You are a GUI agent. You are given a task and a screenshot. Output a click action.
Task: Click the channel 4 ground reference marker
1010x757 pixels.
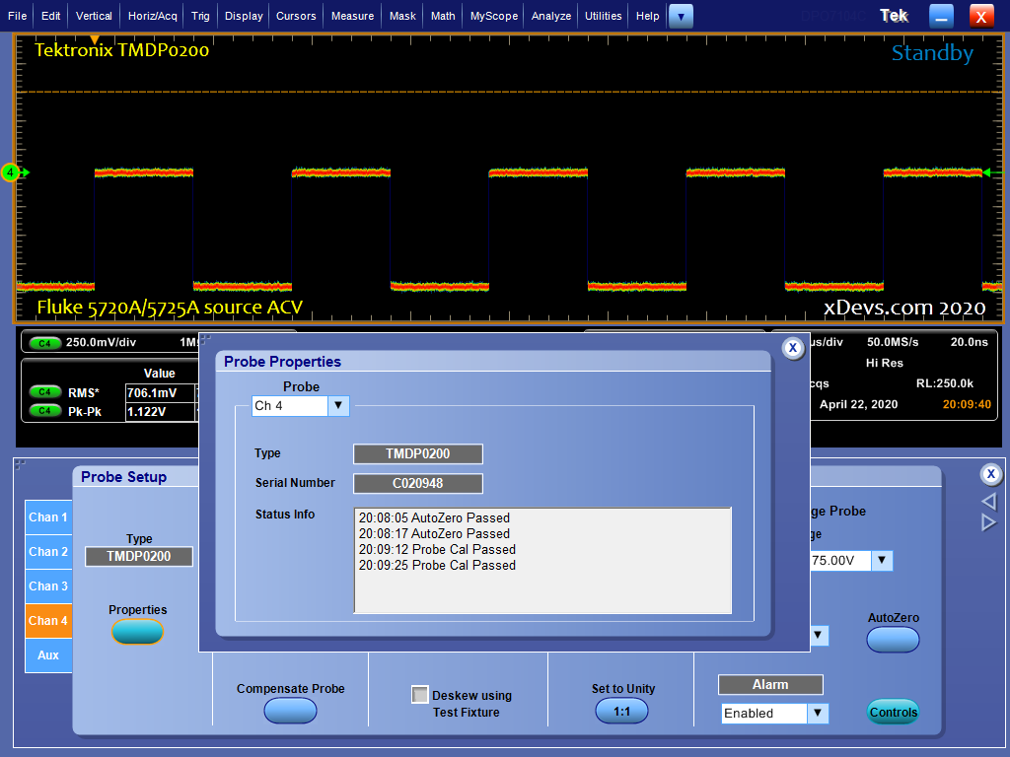point(11,172)
